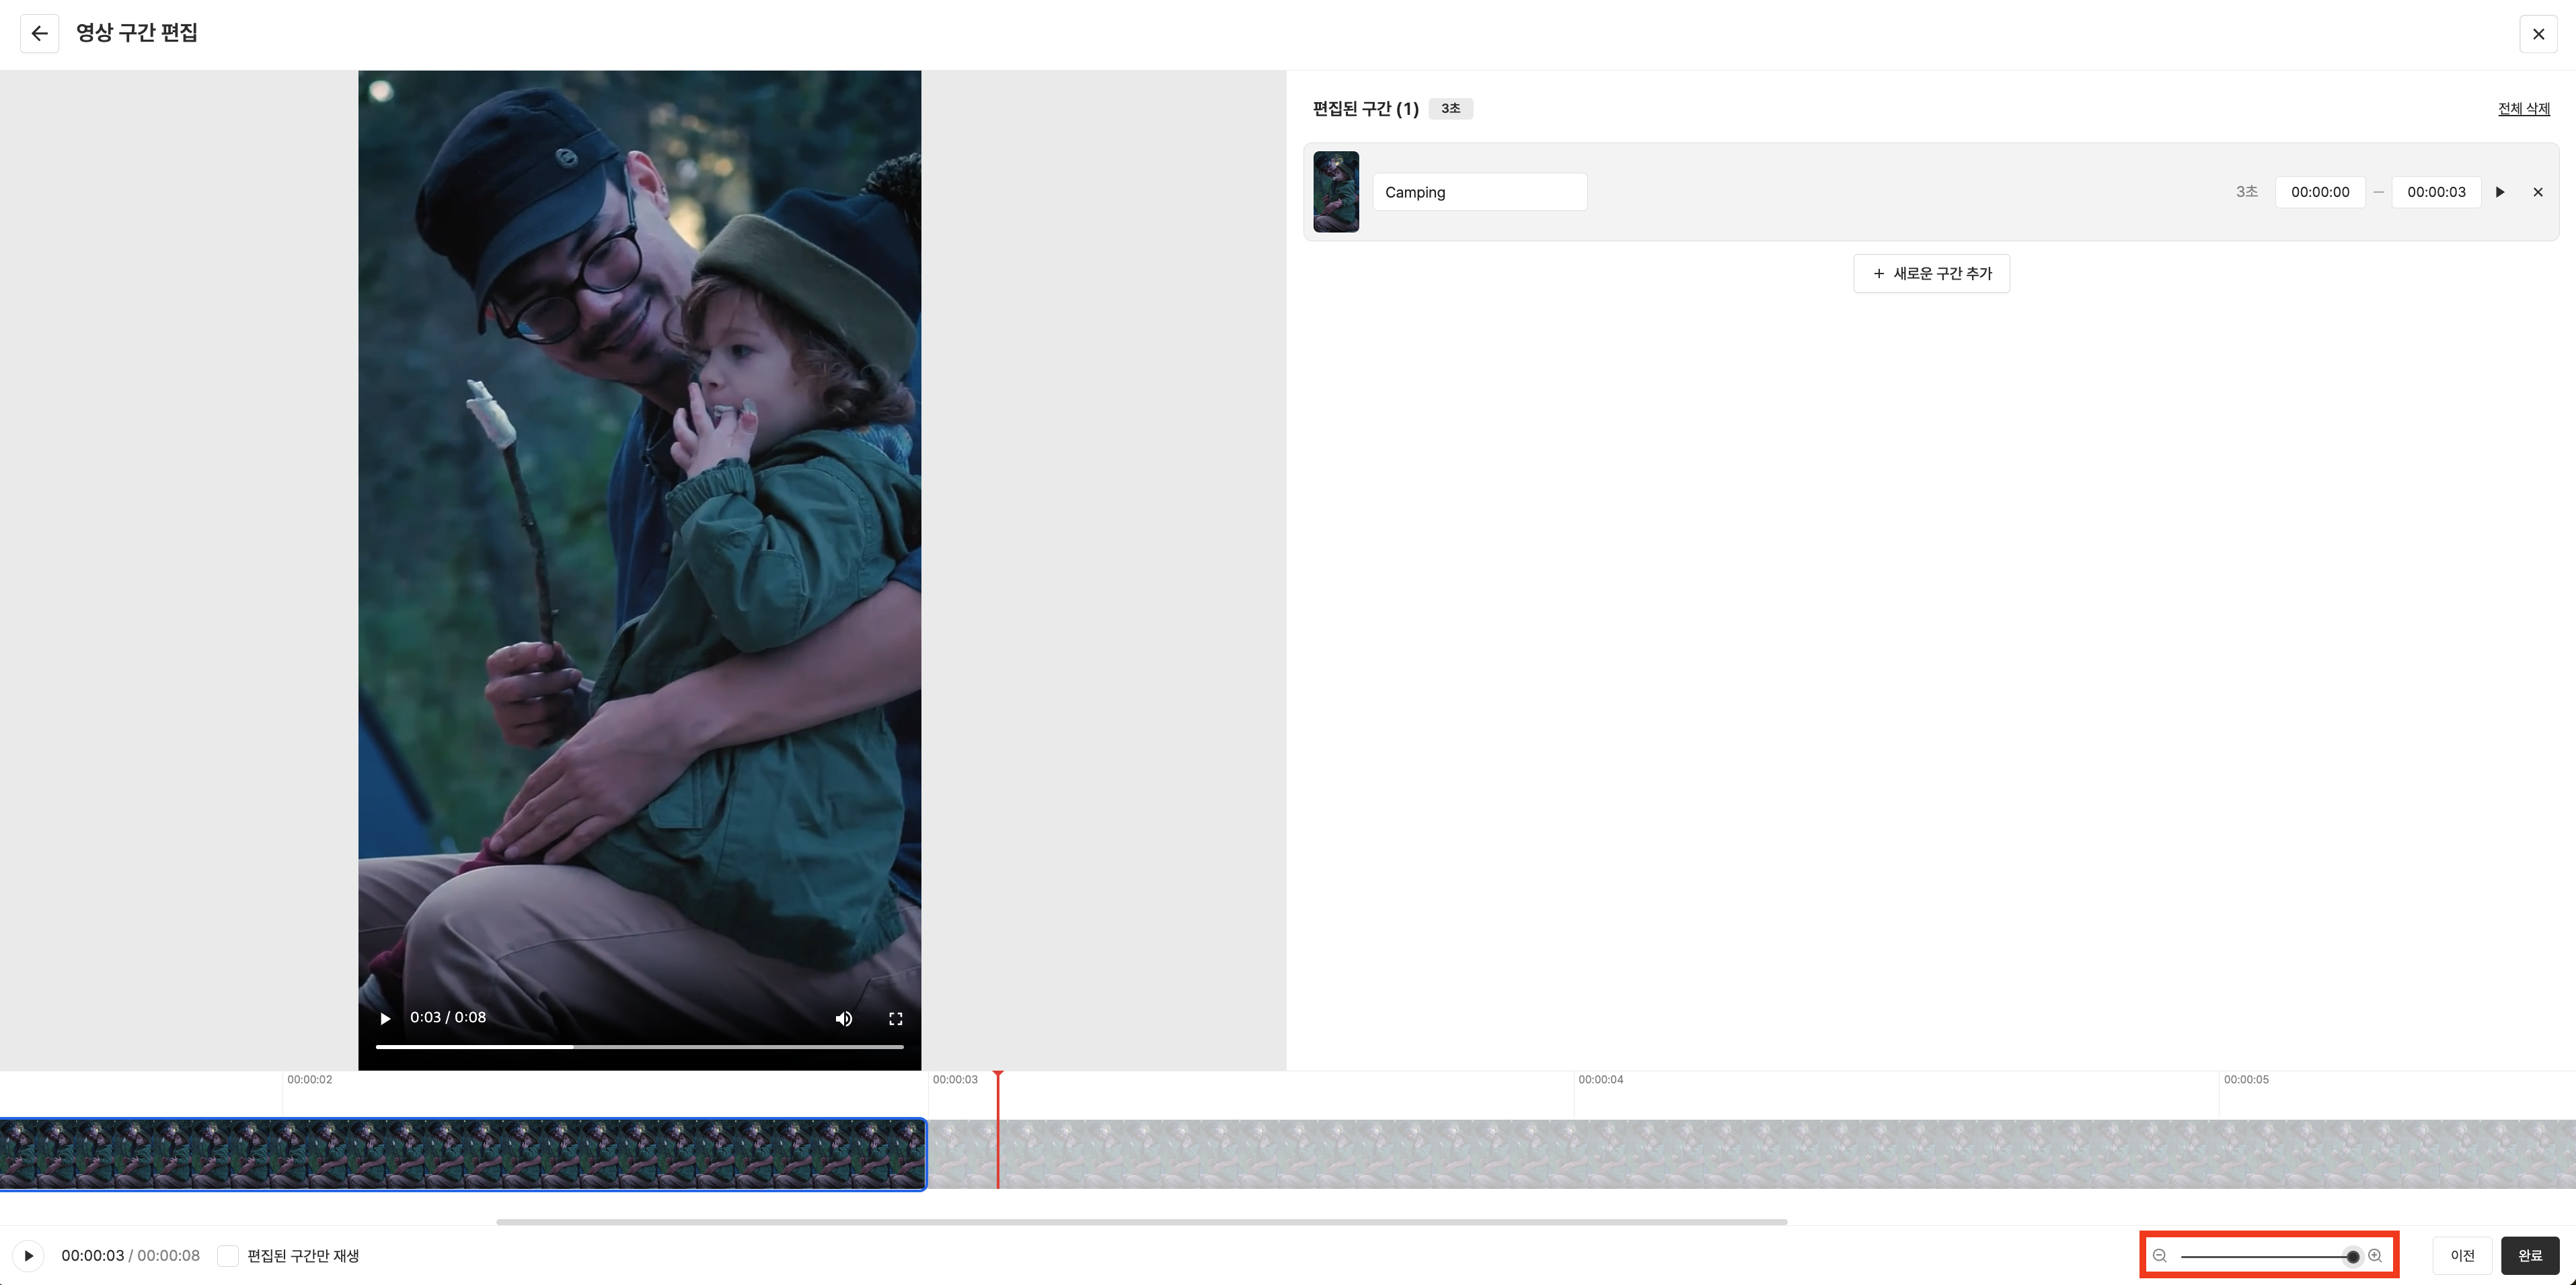The height and width of the screenshot is (1285, 2576).
Task: Enter fullscreen in the preview player
Action: 896,1018
